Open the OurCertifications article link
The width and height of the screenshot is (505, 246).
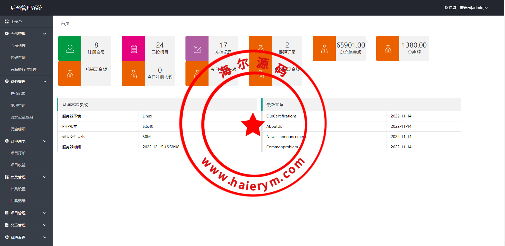click(281, 116)
